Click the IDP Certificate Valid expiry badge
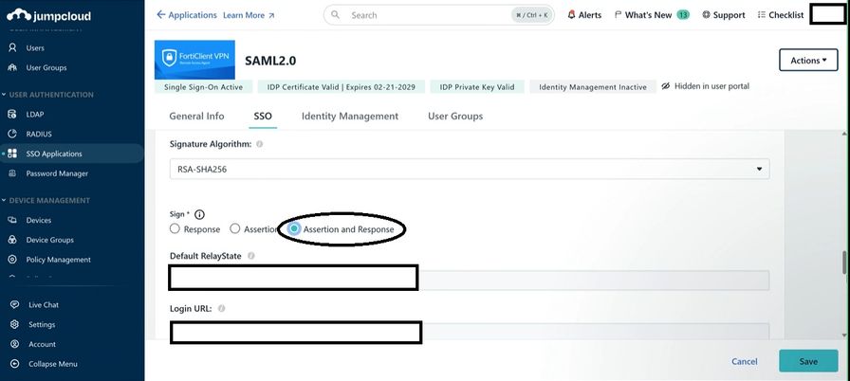The image size is (850, 381). (341, 86)
